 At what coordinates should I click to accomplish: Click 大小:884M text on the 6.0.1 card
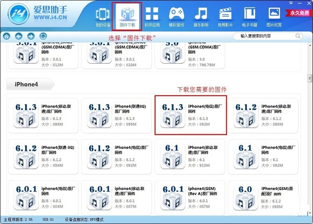[52, 207]
